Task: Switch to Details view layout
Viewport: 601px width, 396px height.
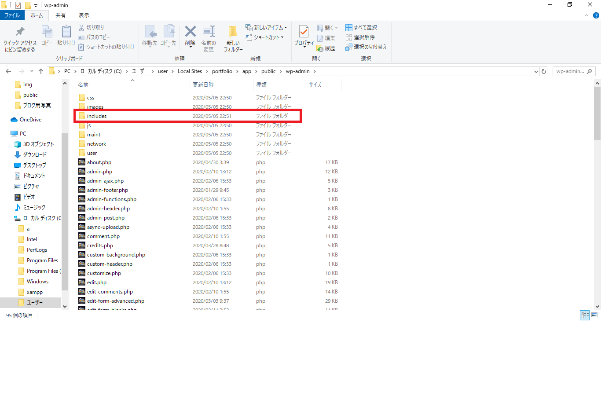Action: pyautogui.click(x=585, y=315)
